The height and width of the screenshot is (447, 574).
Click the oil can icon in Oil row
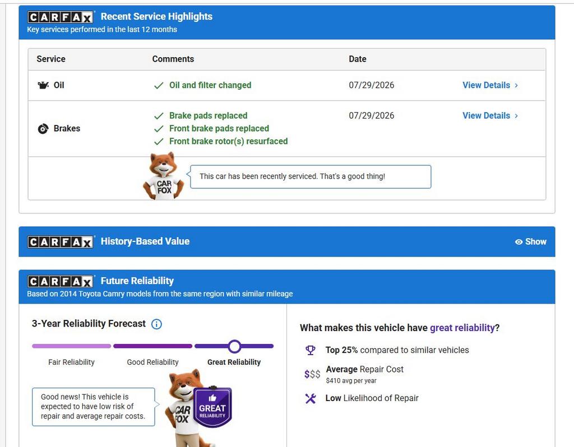pyautogui.click(x=43, y=85)
